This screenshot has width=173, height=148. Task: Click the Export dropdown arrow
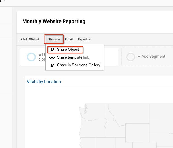point(90,40)
